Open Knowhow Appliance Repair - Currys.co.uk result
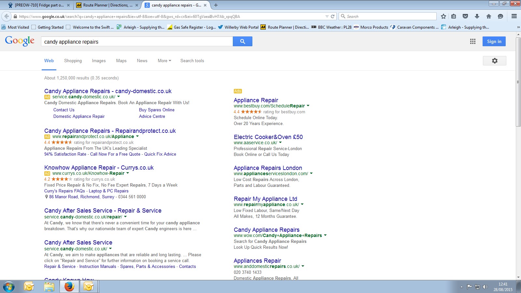The width and height of the screenshot is (521, 293). [x=99, y=168]
